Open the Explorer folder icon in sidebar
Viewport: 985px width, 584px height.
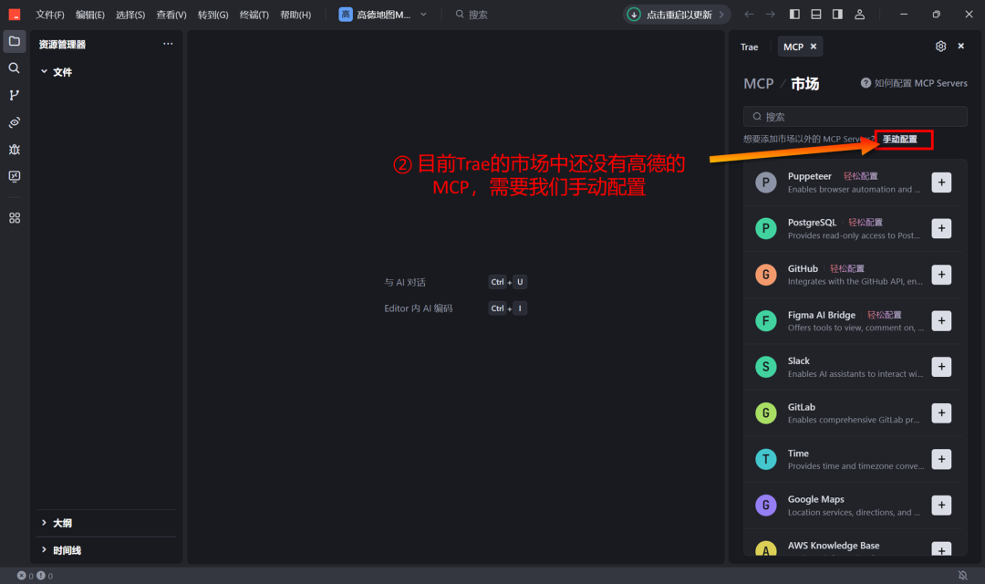[15, 41]
